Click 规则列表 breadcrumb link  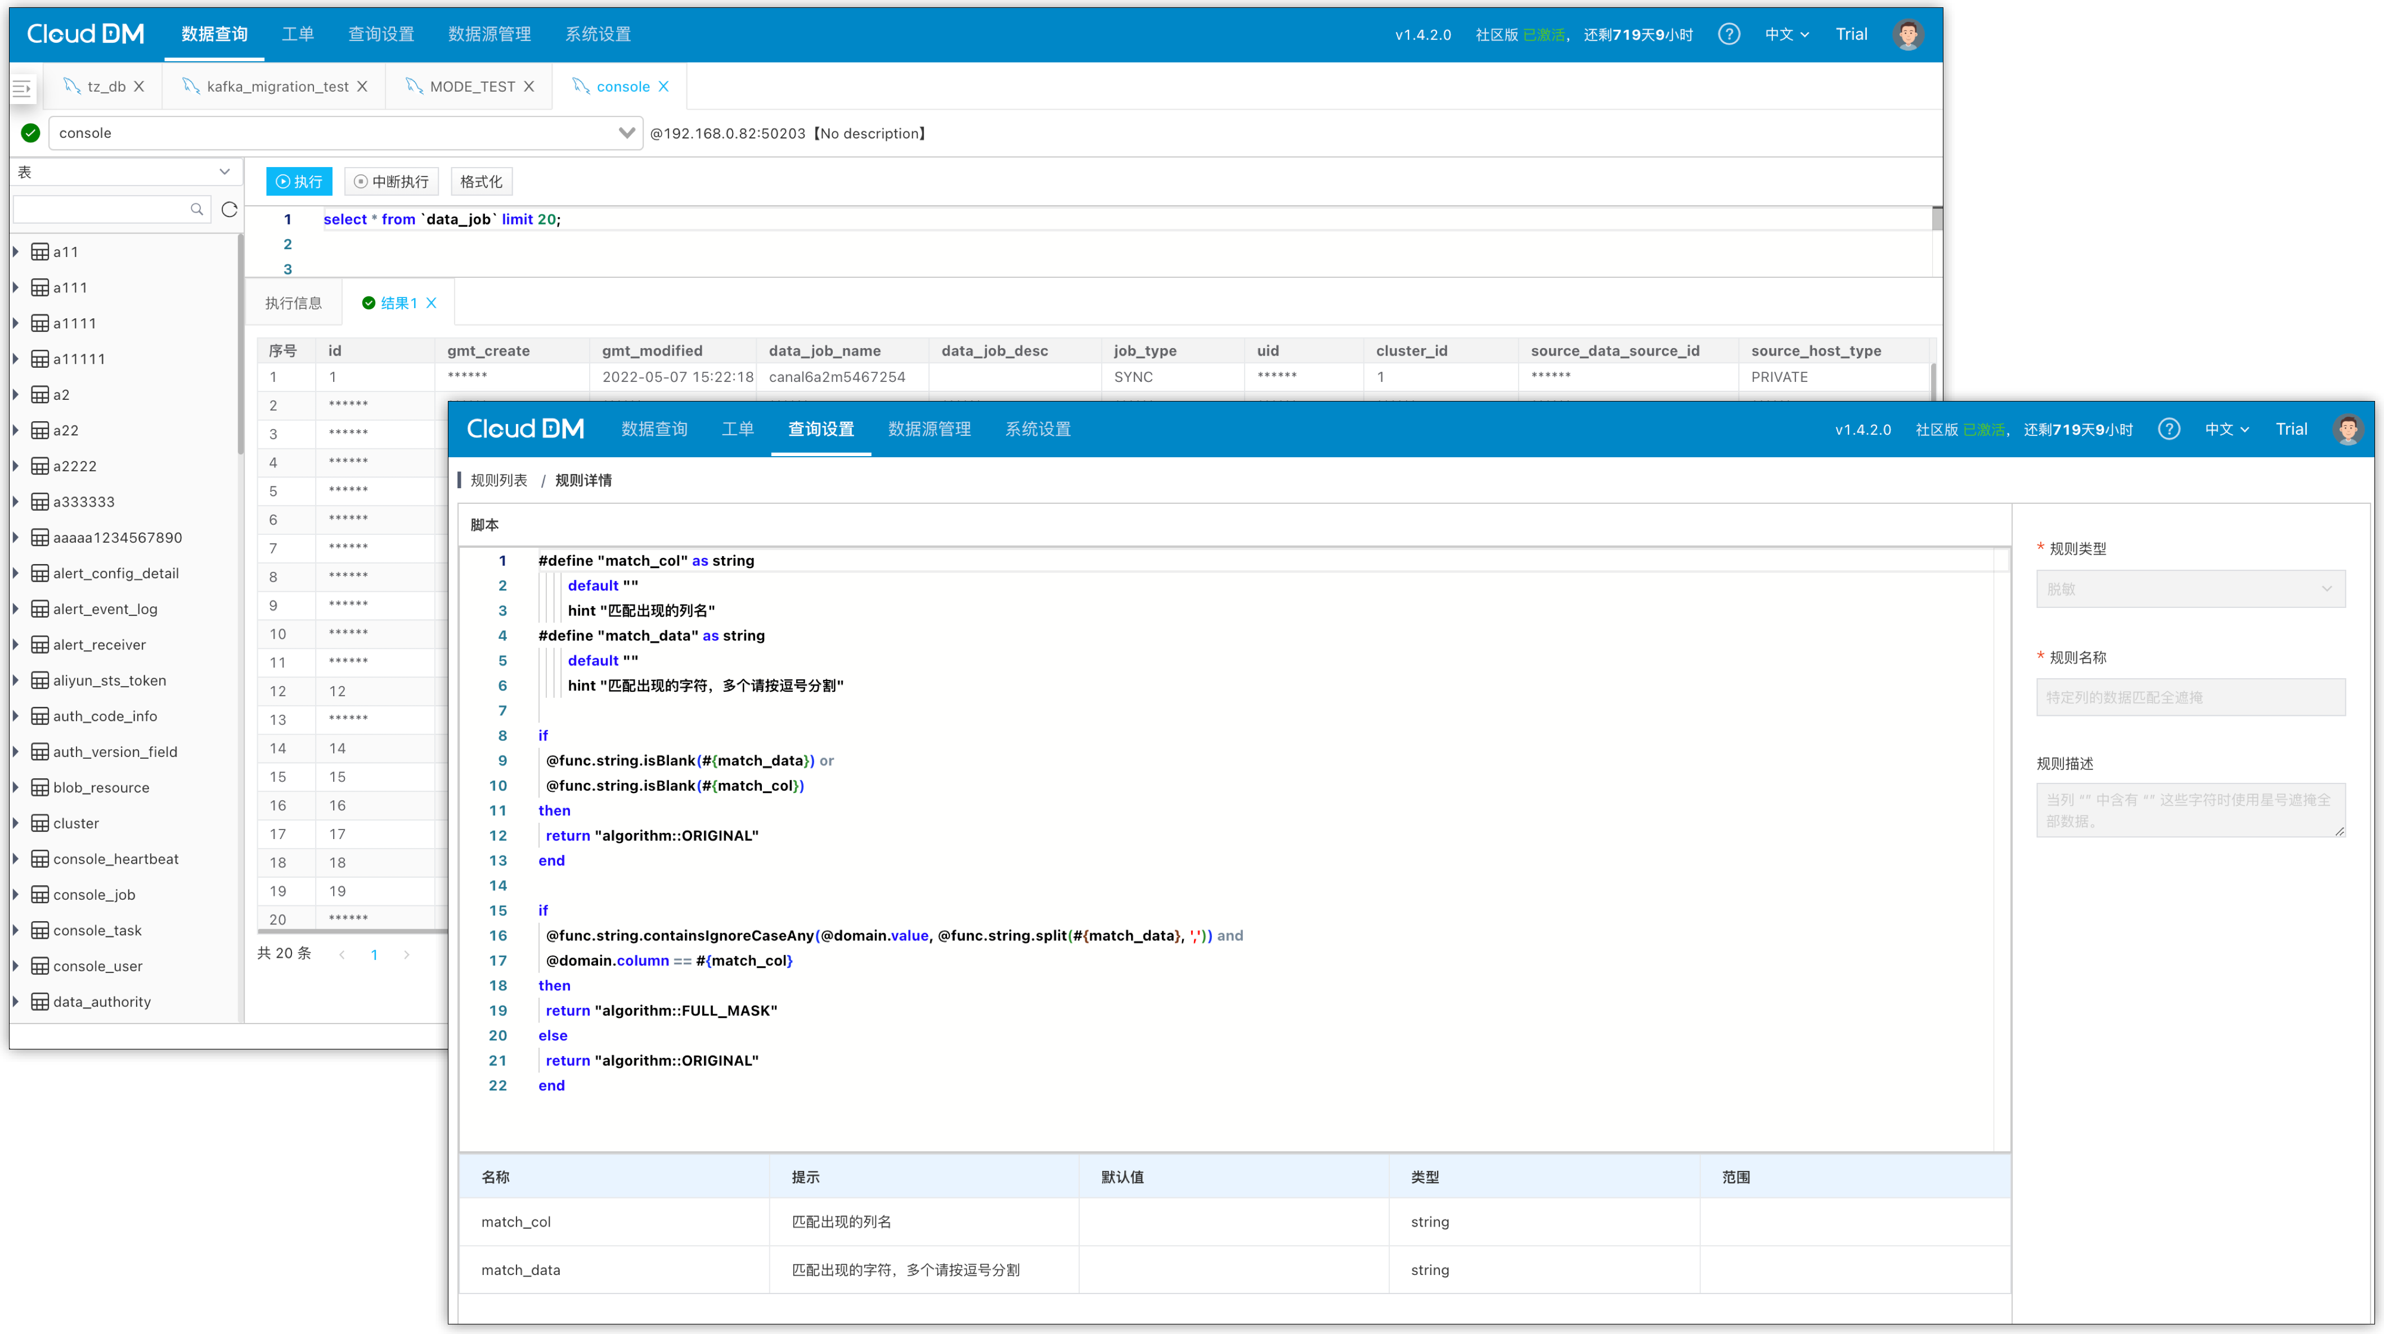click(499, 480)
